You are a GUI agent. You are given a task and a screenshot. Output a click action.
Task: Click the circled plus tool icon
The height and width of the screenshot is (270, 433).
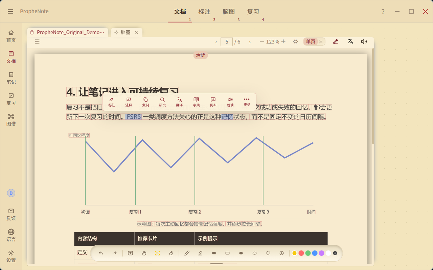[x=281, y=253]
